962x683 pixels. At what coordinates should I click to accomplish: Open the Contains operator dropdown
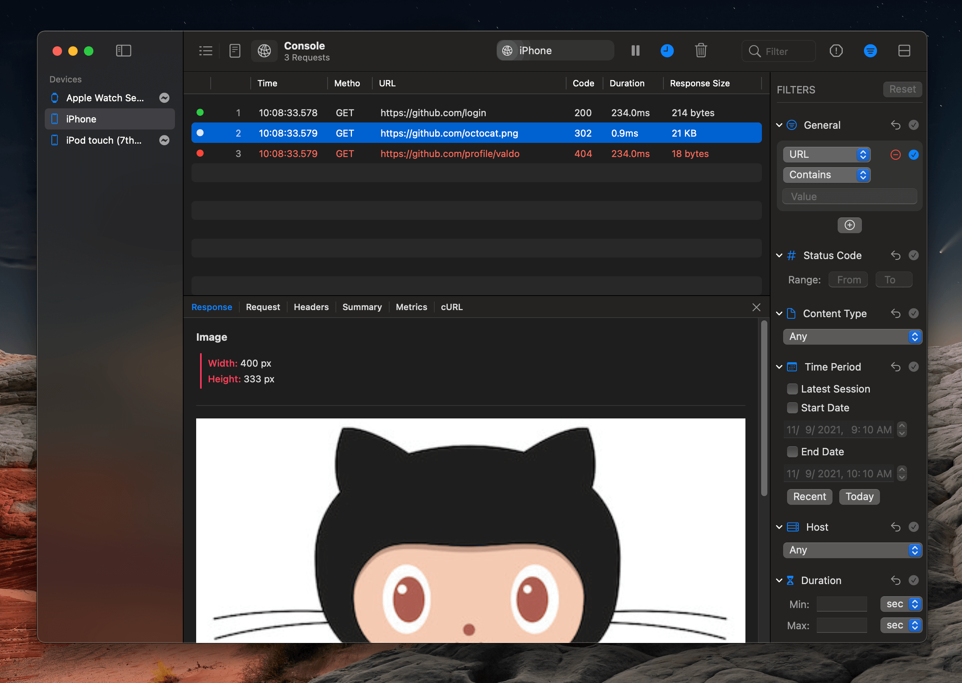click(x=827, y=175)
